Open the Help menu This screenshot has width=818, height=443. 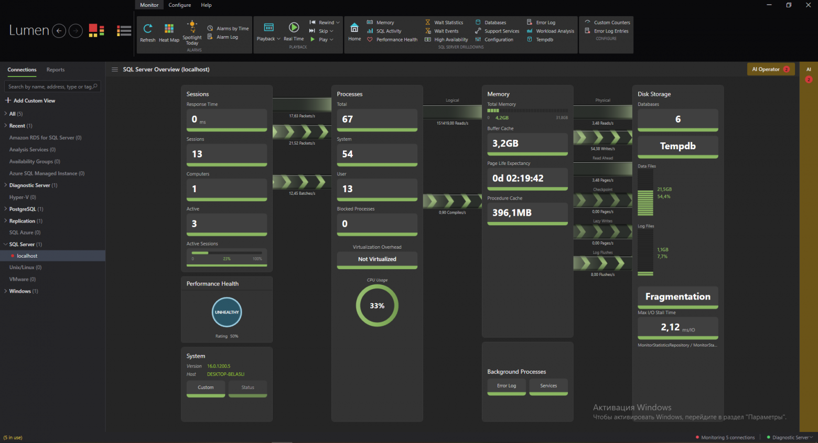pyautogui.click(x=207, y=5)
